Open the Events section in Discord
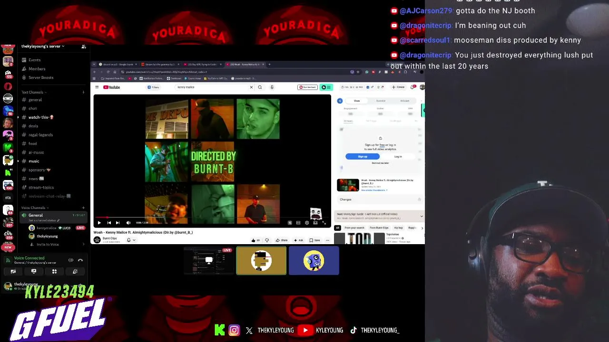This screenshot has height=342, width=609. [34, 60]
